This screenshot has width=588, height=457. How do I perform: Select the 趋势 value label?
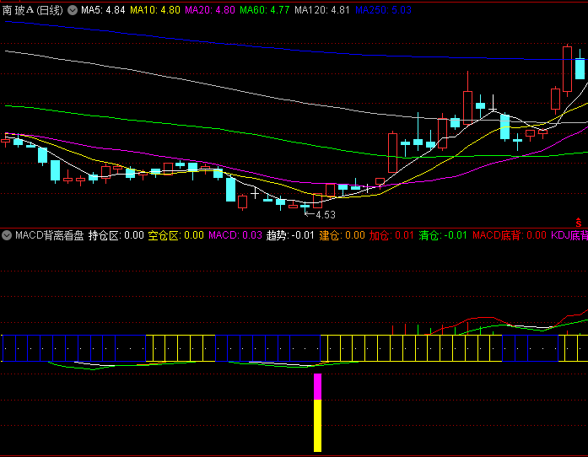click(289, 235)
